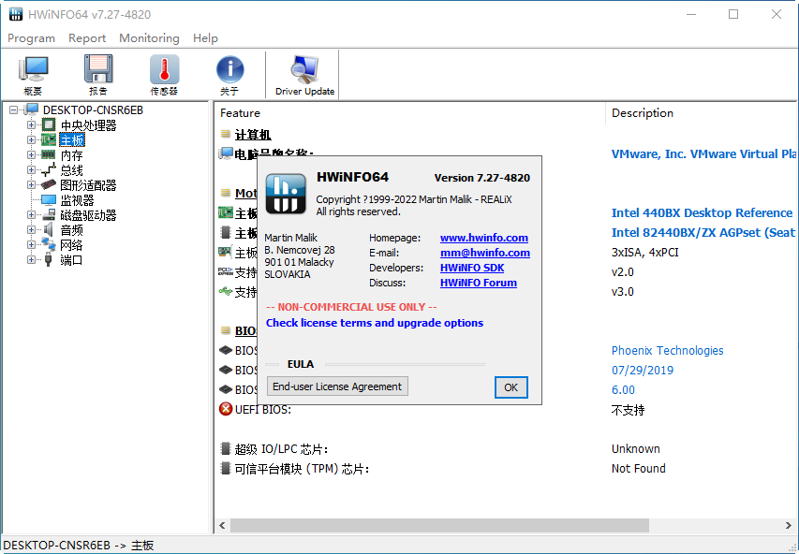Click the graphics card icon beside 图形适配器
Screen dimensions: 799x554
(49, 184)
